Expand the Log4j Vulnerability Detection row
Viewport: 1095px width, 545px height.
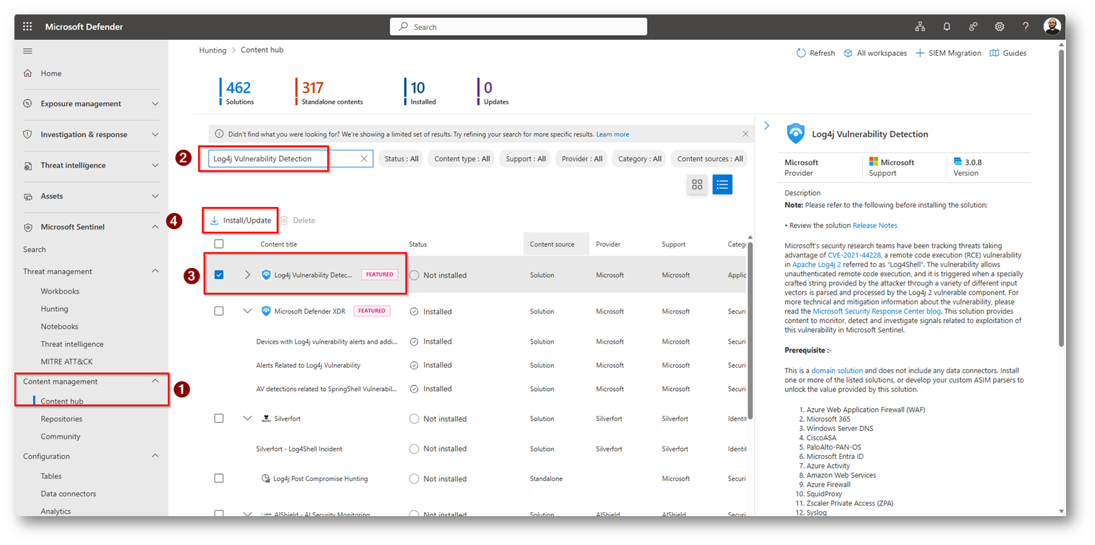(247, 275)
